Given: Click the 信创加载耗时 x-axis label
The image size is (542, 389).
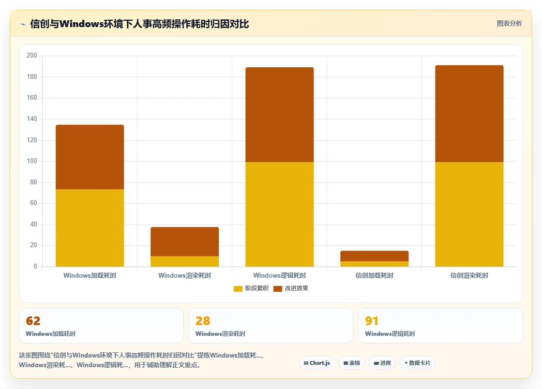Looking at the screenshot, I should [375, 275].
